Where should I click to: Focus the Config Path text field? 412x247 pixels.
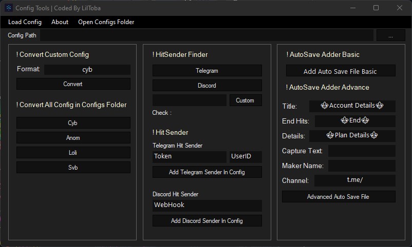coord(207,35)
